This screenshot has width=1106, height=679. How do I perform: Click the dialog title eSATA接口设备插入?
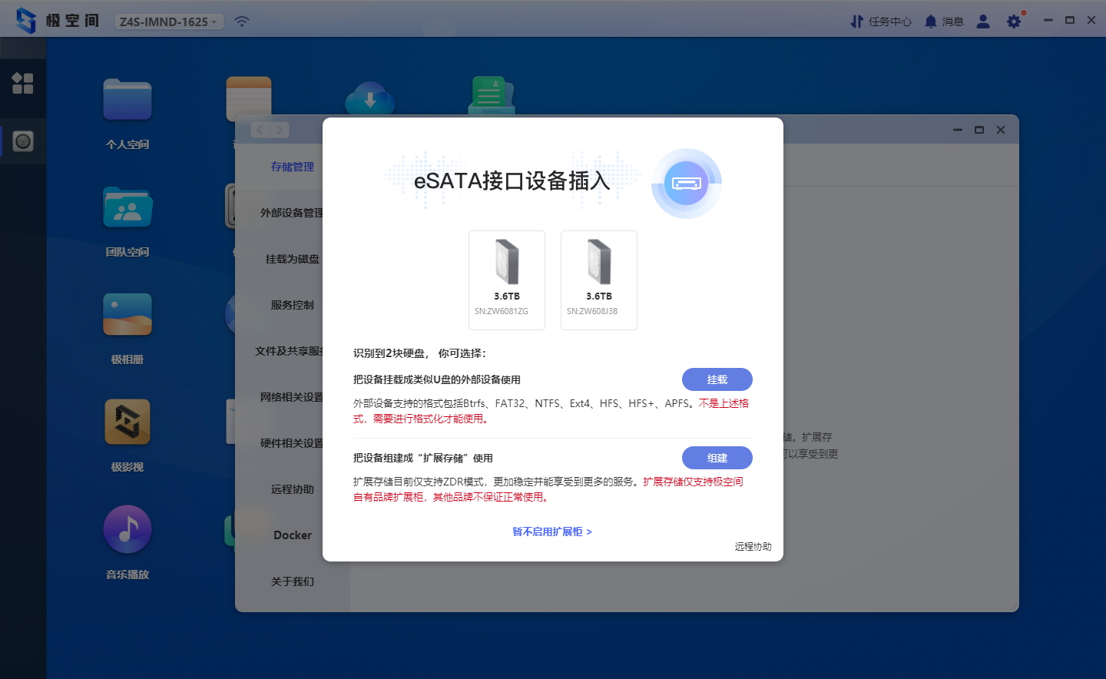[x=512, y=181]
